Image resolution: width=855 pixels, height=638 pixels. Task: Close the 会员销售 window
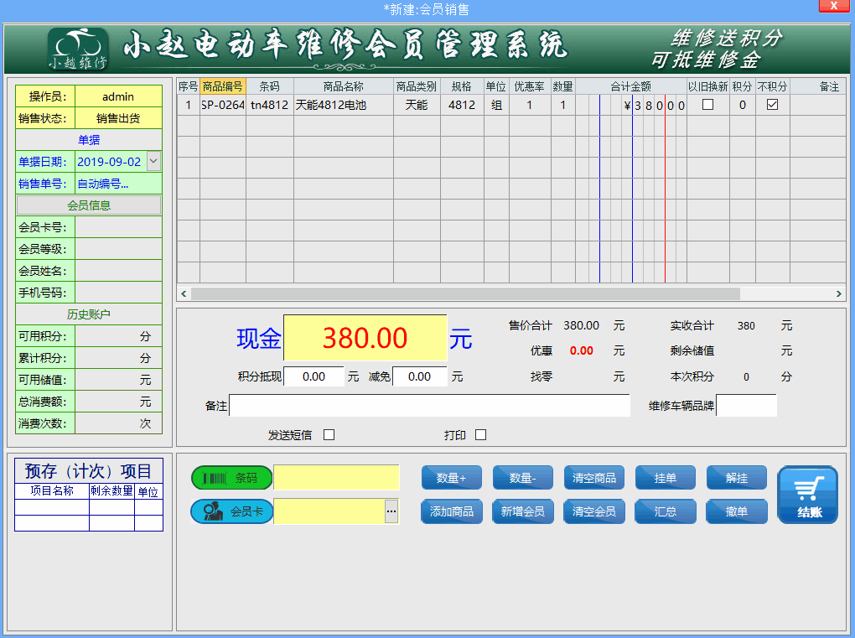pos(834,6)
